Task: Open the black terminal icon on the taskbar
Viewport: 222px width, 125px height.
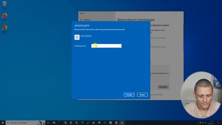Action: tap(60, 123)
